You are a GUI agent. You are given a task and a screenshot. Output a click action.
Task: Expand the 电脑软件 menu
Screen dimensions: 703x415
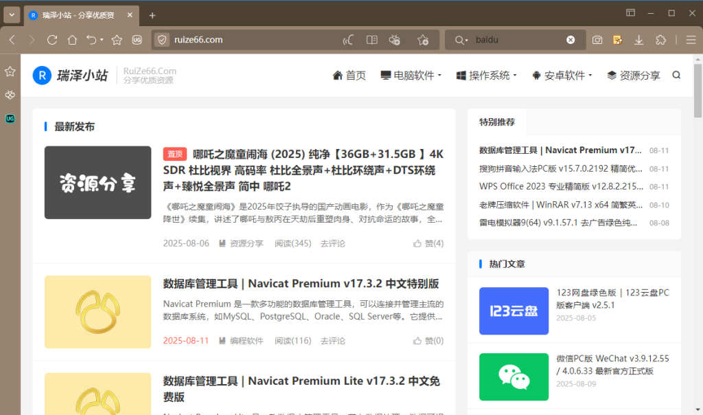pyautogui.click(x=411, y=76)
